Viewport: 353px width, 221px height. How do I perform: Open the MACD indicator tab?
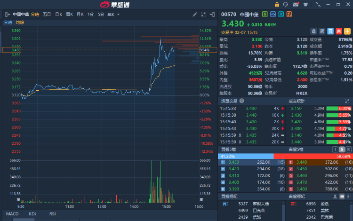click(12, 214)
